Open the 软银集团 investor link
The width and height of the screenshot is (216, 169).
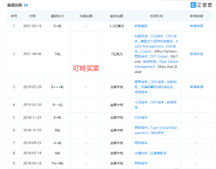point(141,26)
